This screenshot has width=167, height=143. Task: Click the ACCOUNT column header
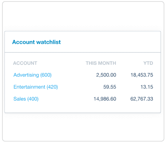25,63
